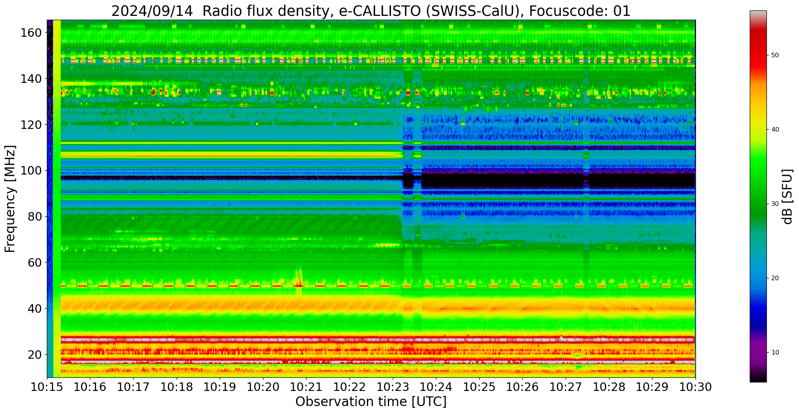Click the 10:21 time tick label
Image resolution: width=799 pixels, height=413 pixels.
pyautogui.click(x=306, y=387)
